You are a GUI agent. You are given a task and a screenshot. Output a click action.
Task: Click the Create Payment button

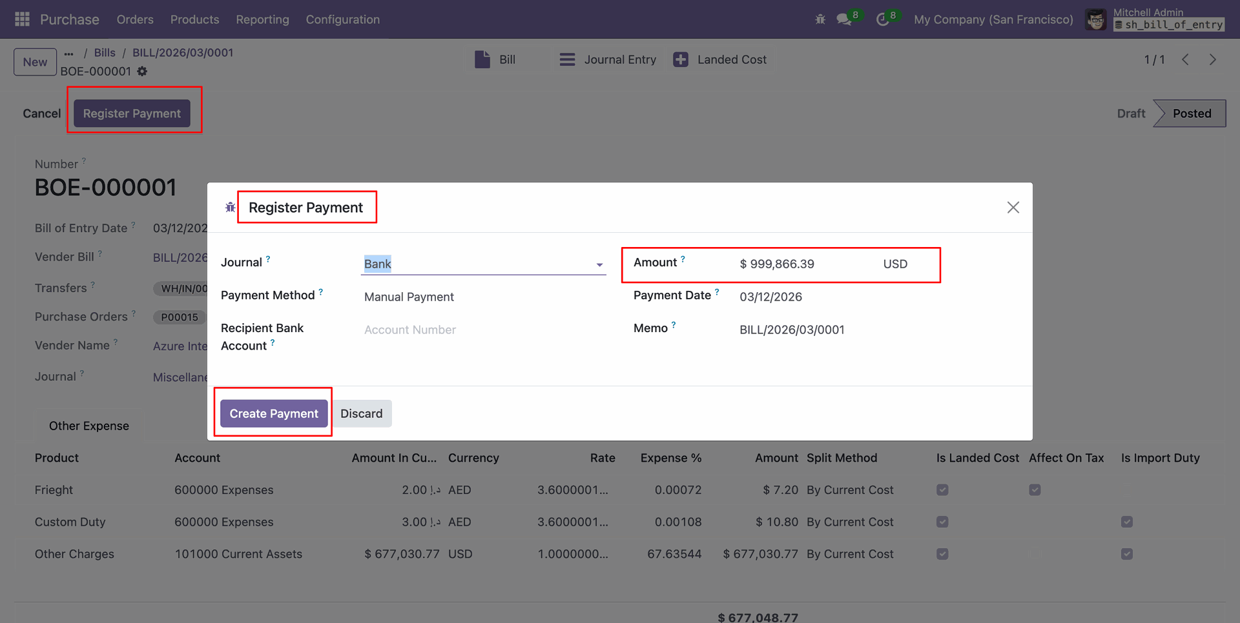tap(274, 413)
